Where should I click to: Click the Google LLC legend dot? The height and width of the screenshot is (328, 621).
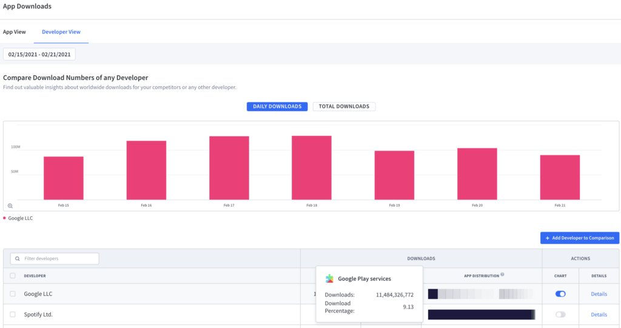point(4,218)
